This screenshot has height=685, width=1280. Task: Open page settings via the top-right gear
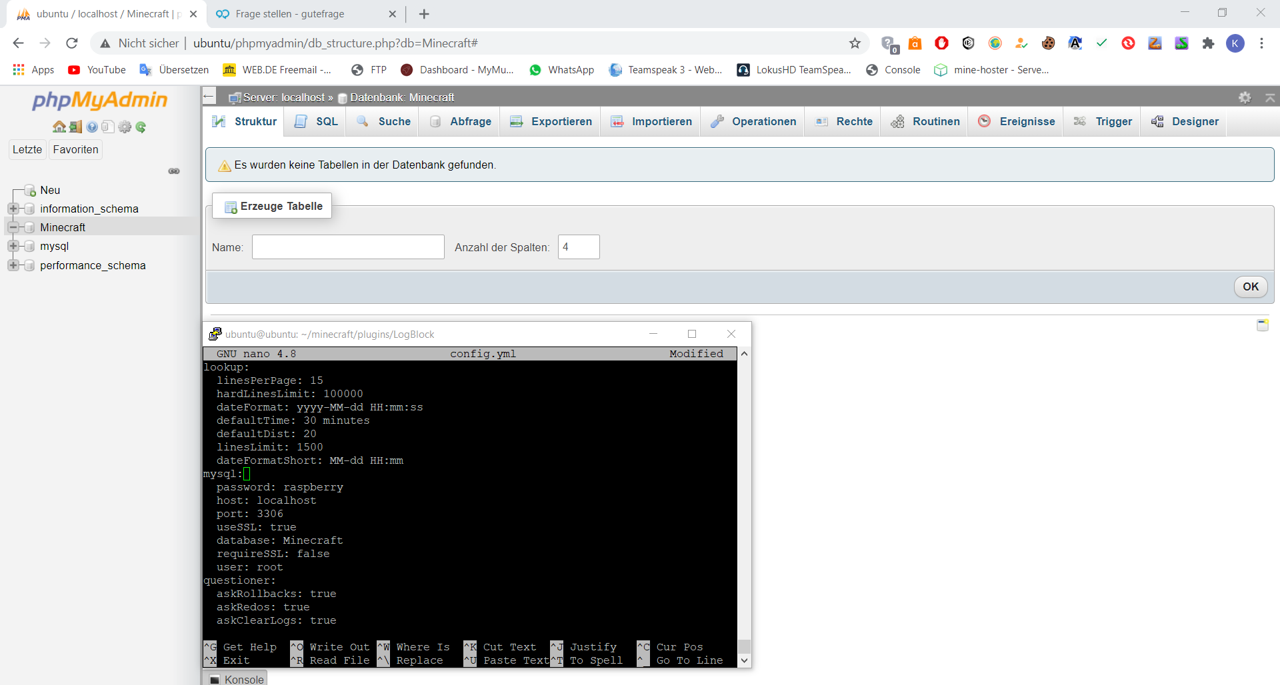pos(1245,97)
